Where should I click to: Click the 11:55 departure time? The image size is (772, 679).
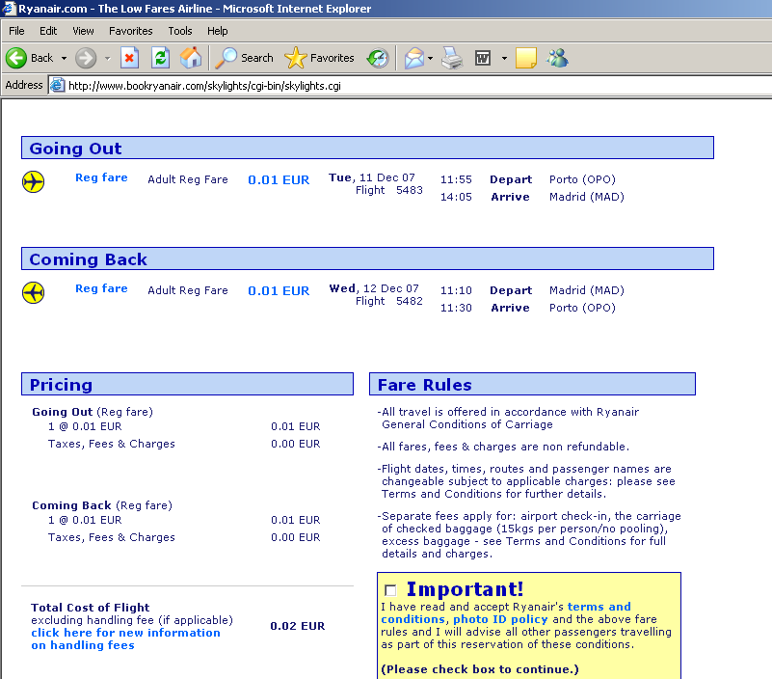(x=456, y=179)
